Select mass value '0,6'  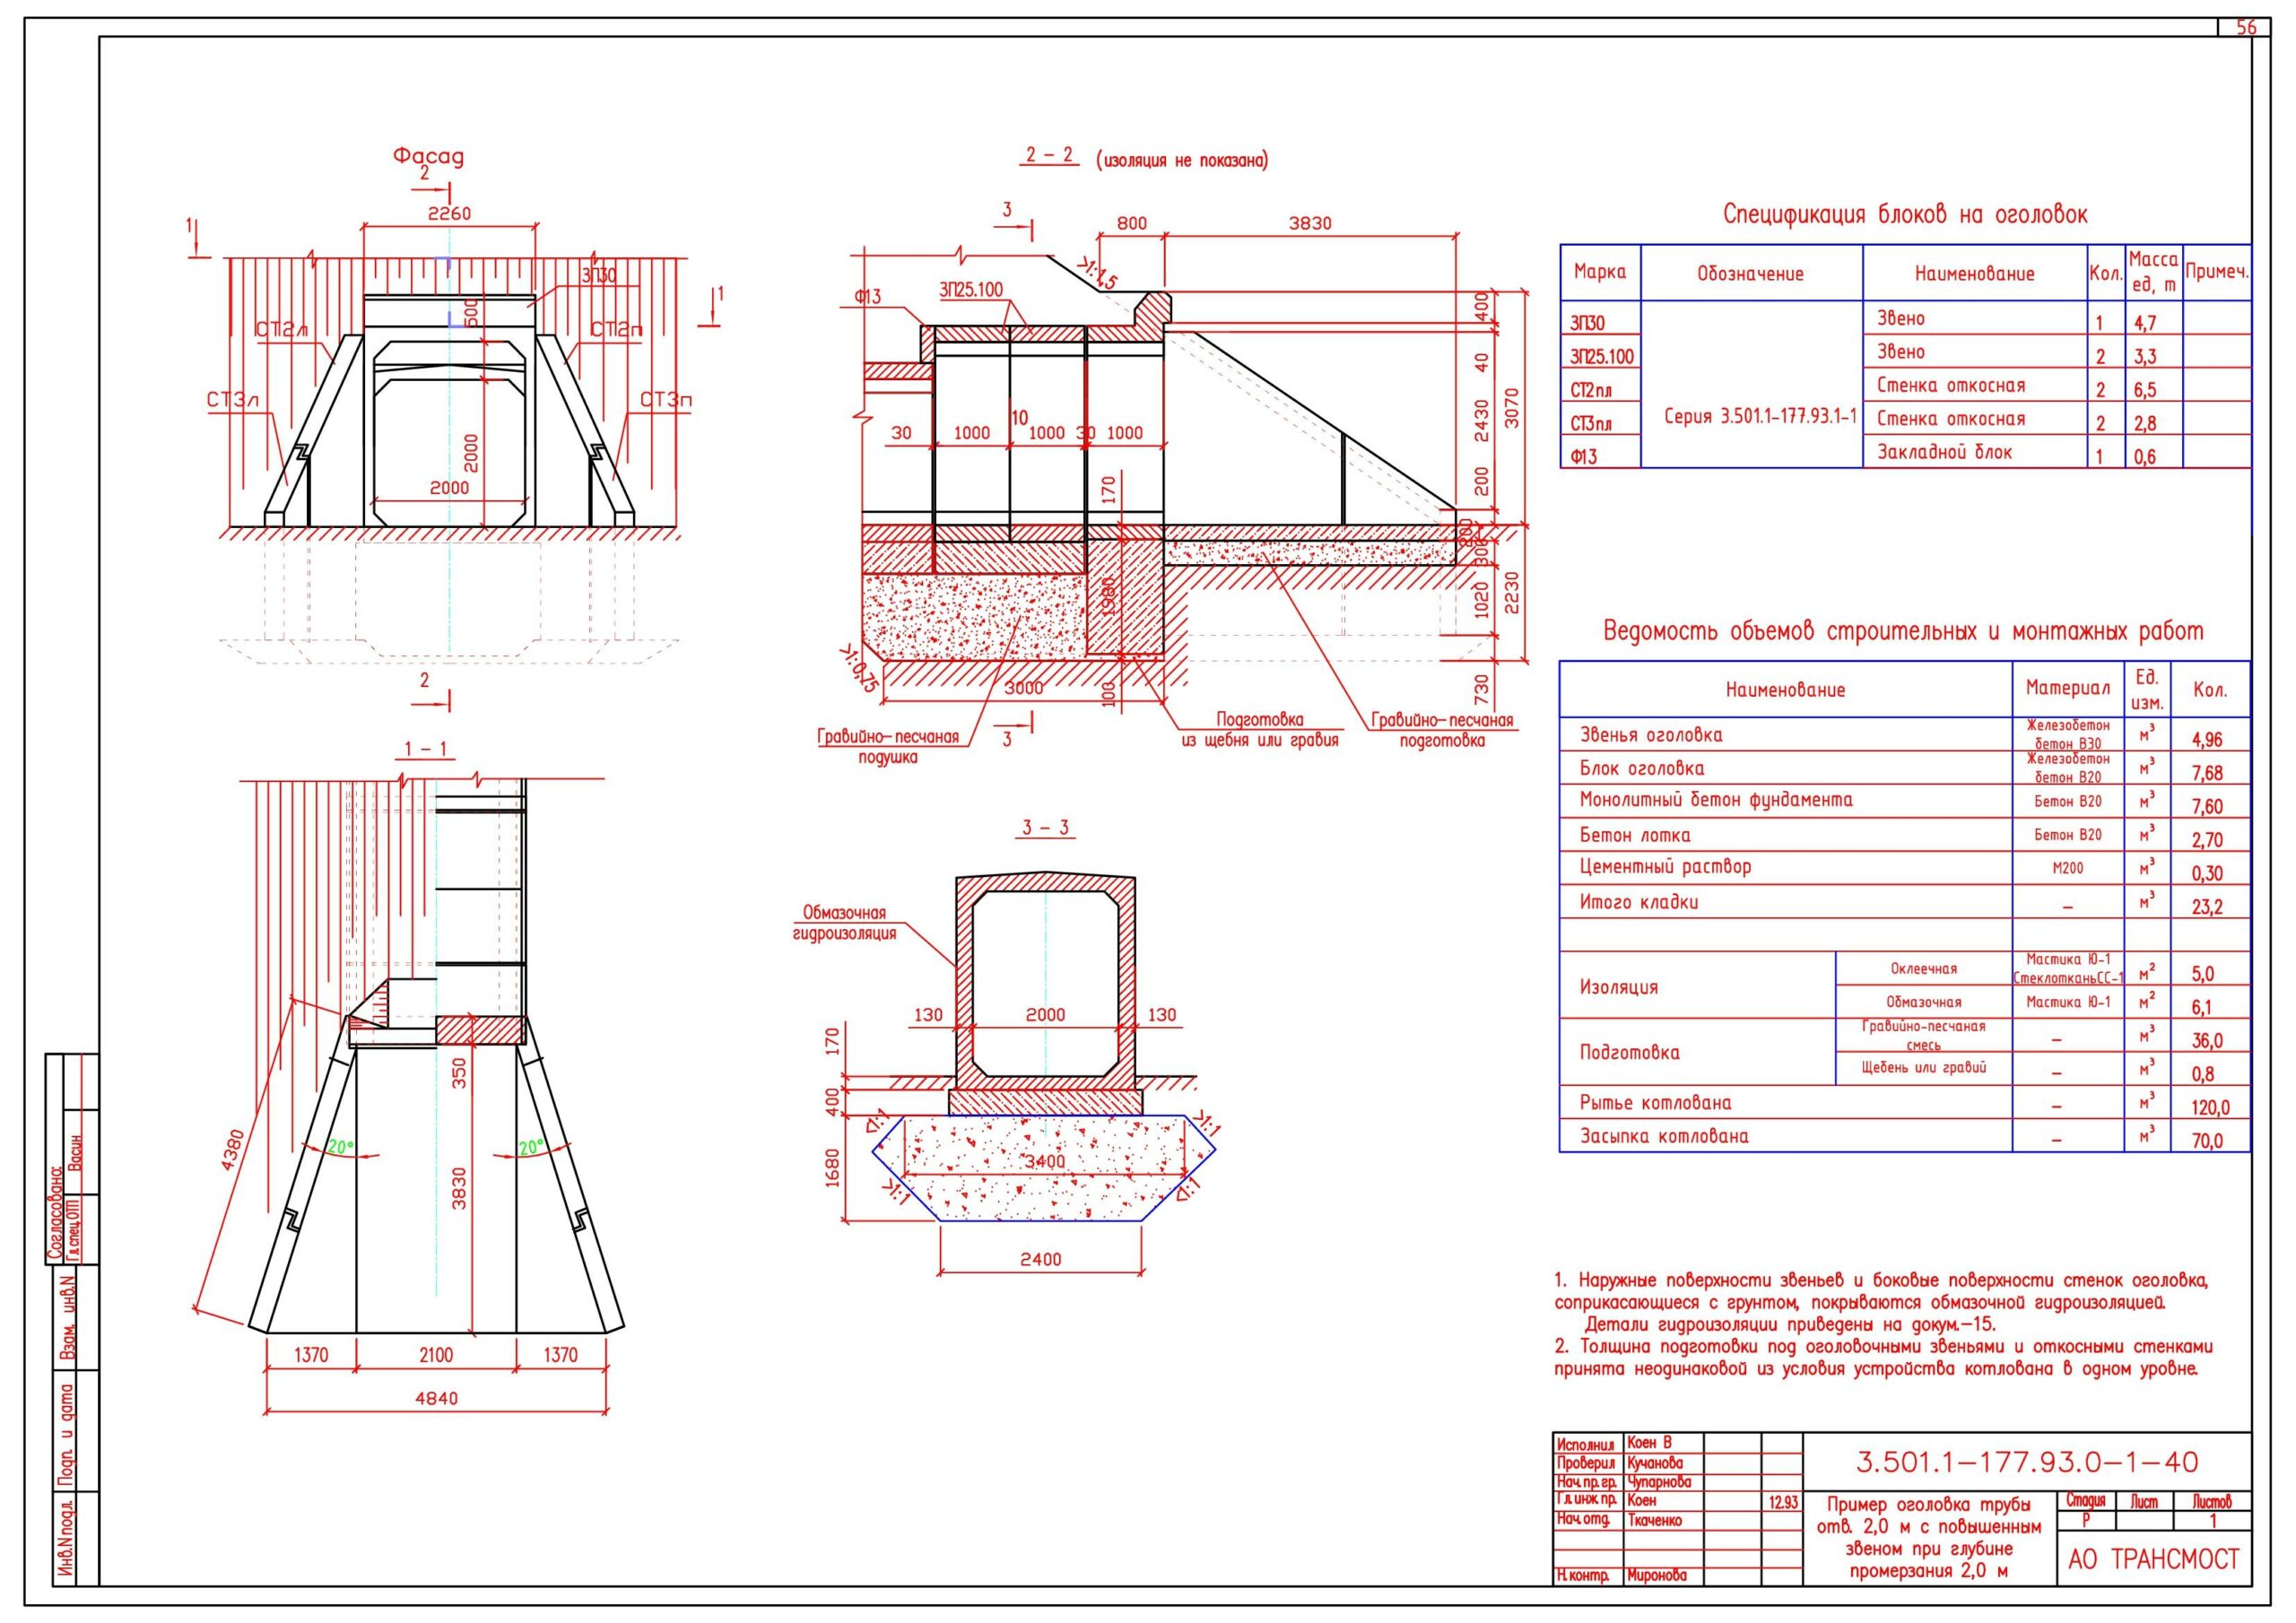(x=2145, y=457)
